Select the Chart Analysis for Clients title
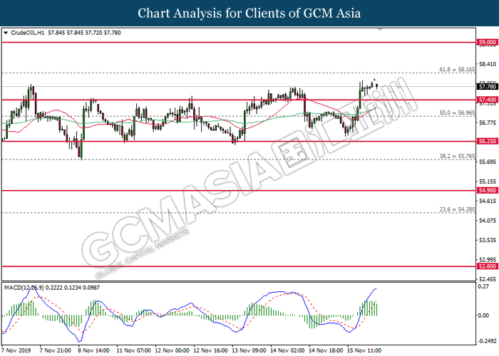The width and height of the screenshot is (499, 356). [x=249, y=14]
